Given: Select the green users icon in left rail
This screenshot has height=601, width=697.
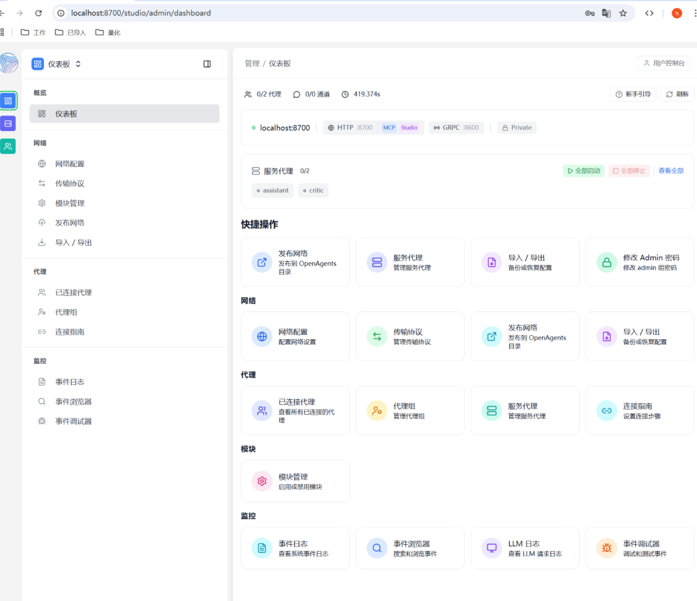Looking at the screenshot, I should (x=8, y=146).
